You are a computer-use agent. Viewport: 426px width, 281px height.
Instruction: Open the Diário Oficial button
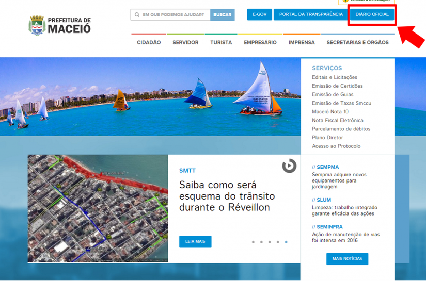[x=372, y=14]
